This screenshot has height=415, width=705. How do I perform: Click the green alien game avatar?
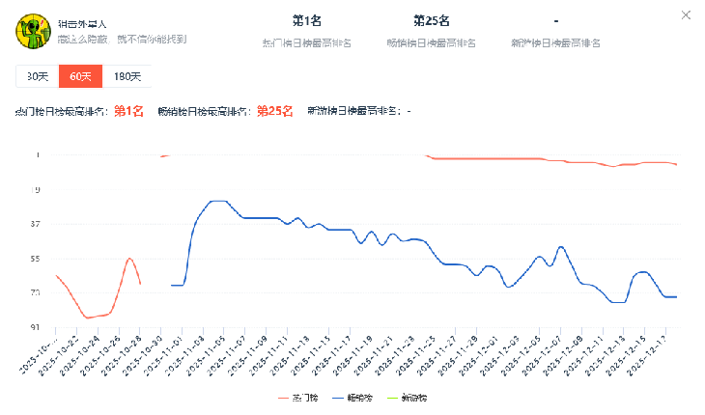(x=33, y=31)
